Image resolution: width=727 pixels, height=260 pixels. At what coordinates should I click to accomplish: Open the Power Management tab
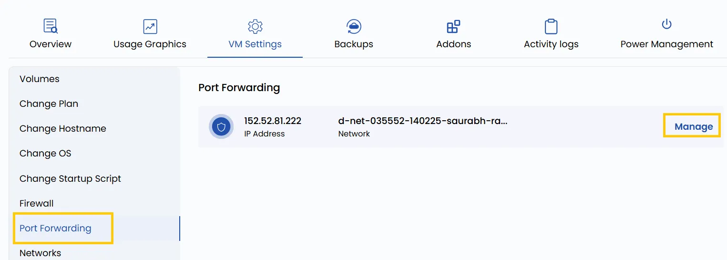point(666,44)
